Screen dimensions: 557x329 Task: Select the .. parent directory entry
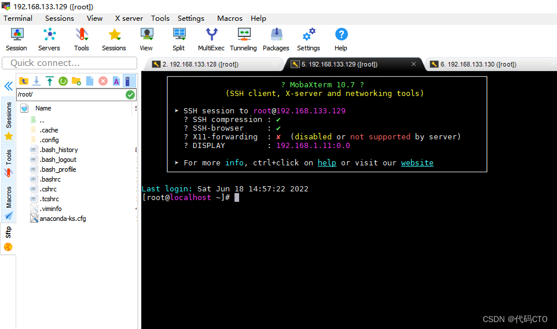[42, 120]
